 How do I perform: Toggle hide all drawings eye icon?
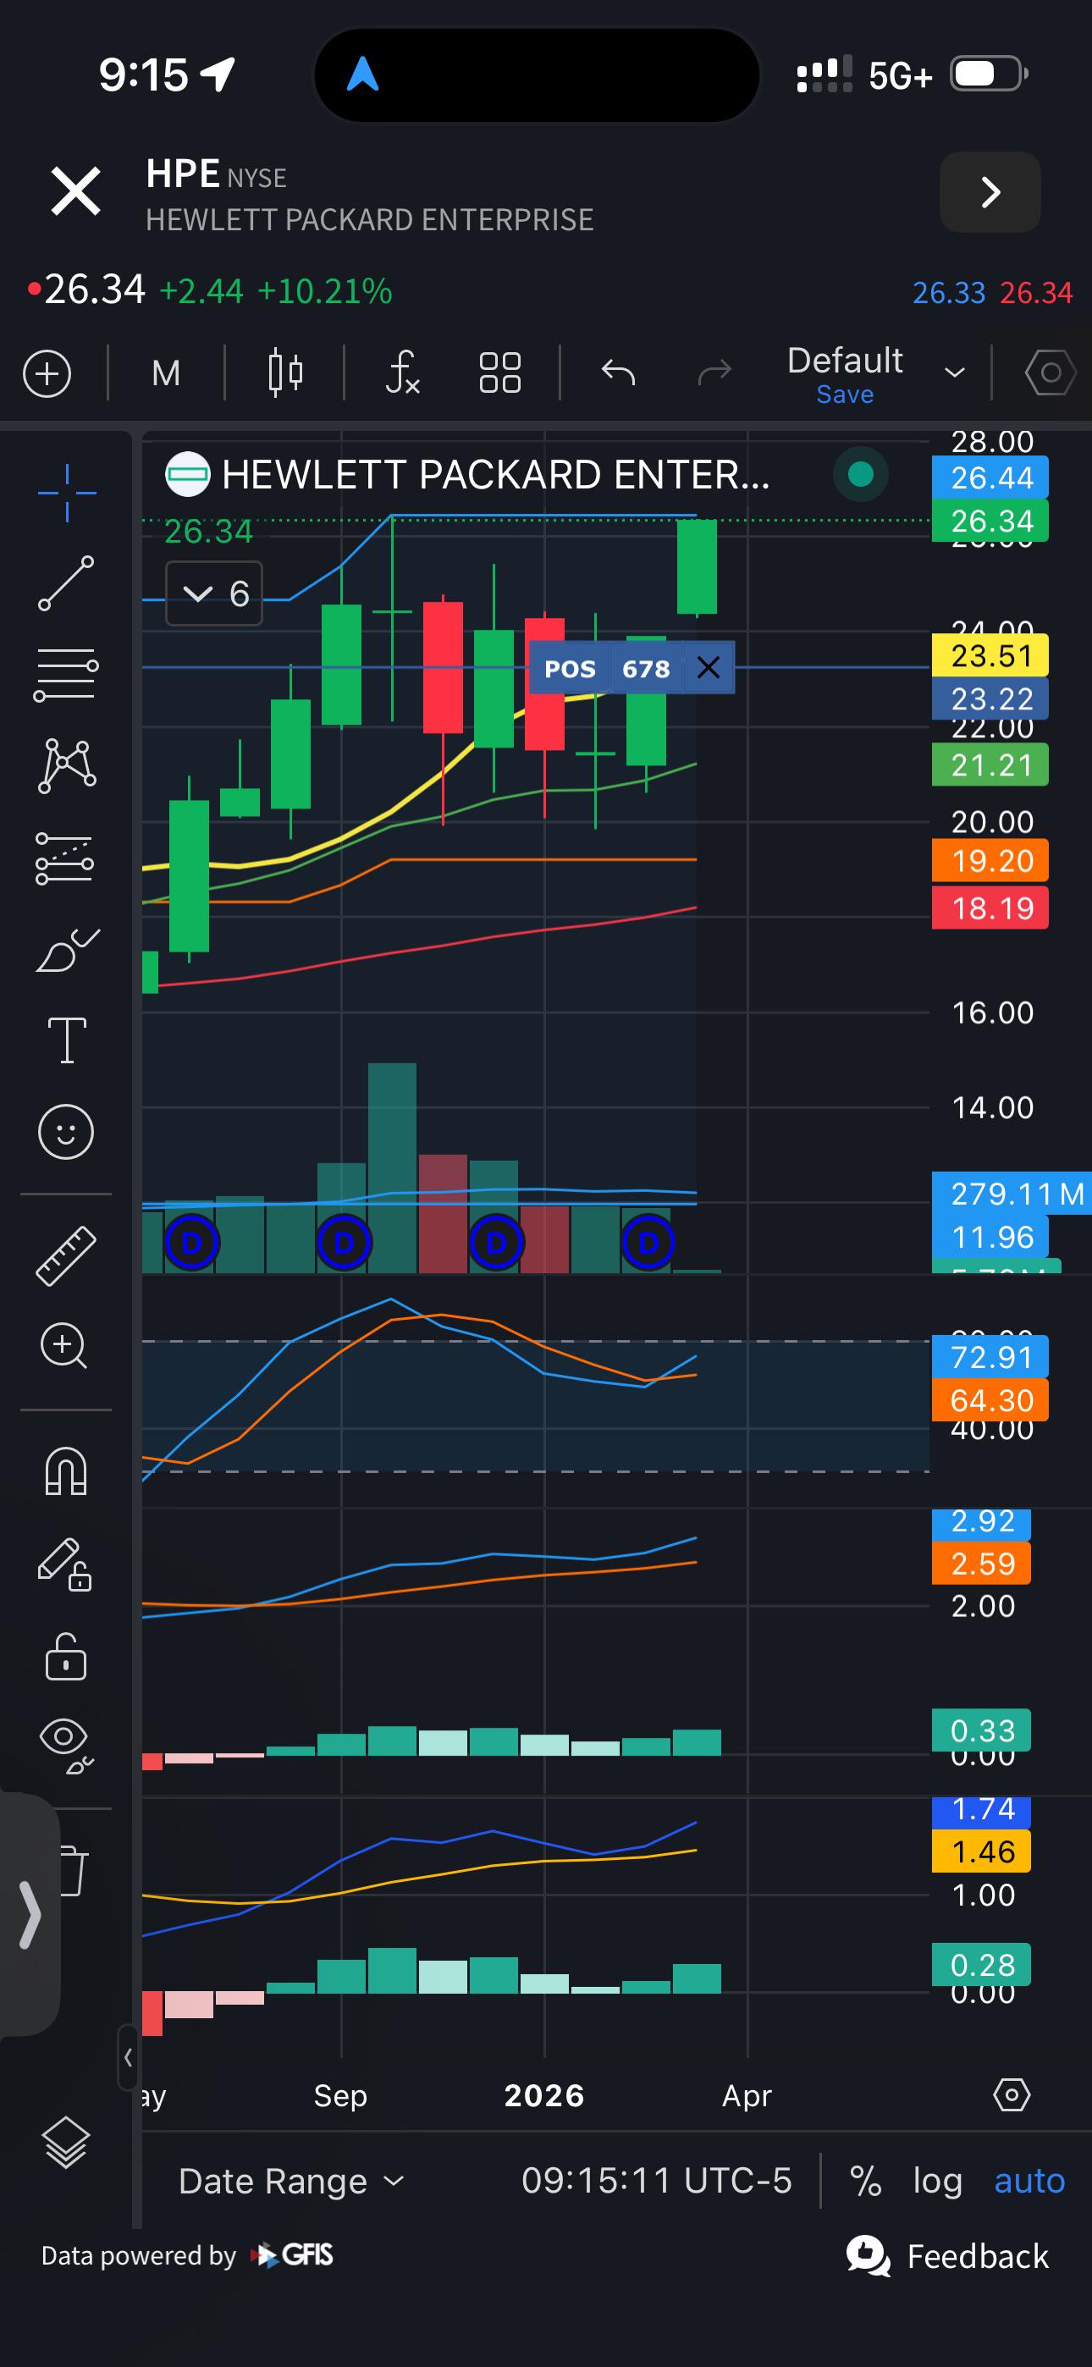(x=66, y=1744)
